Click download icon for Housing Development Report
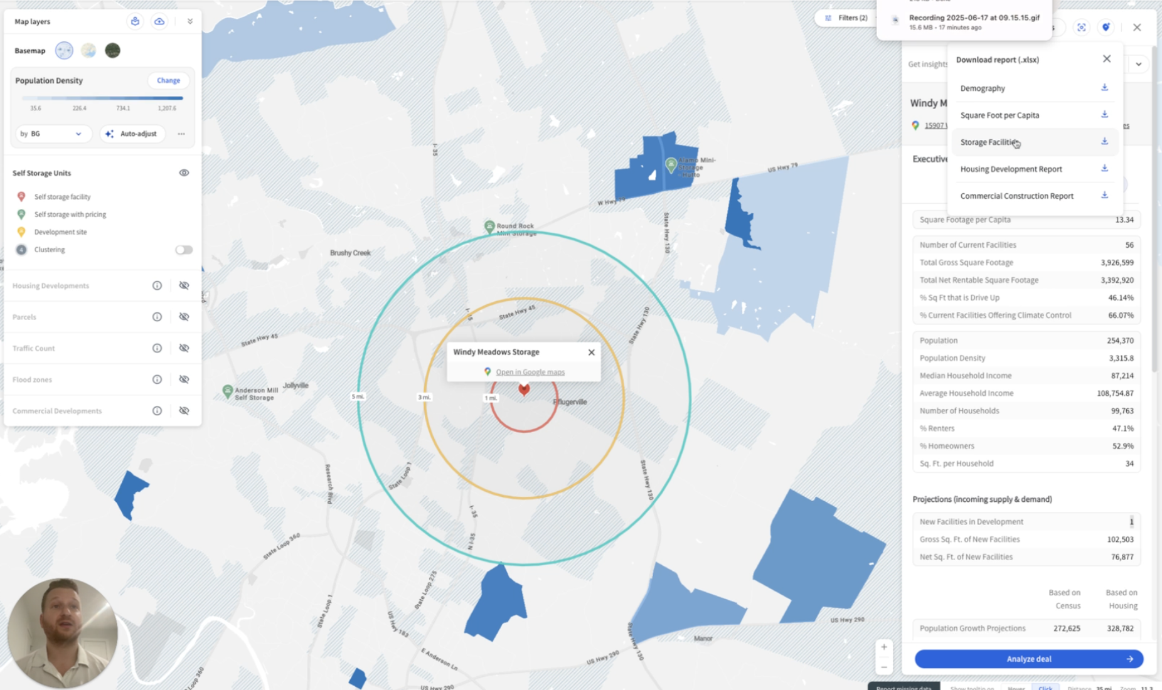The height and width of the screenshot is (690, 1162). tap(1104, 169)
